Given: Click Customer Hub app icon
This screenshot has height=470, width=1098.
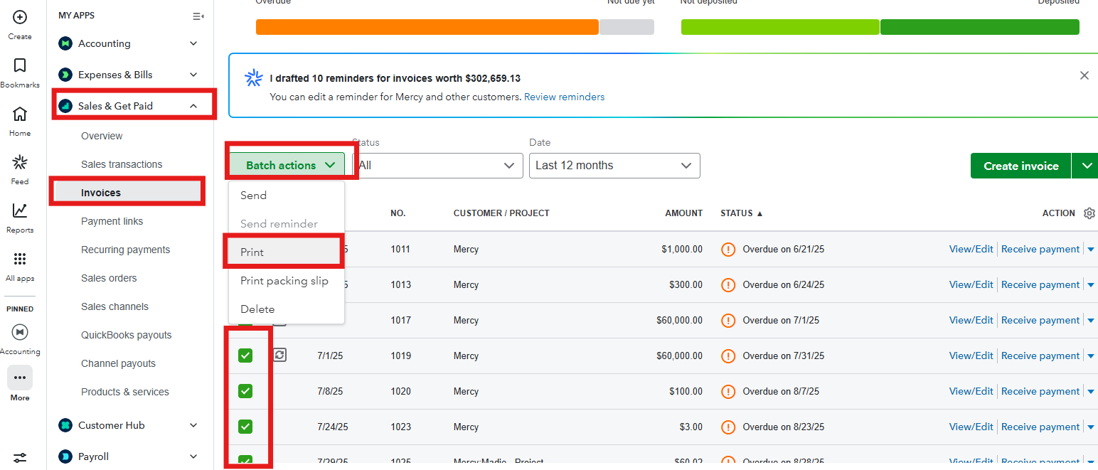Looking at the screenshot, I should 65,425.
